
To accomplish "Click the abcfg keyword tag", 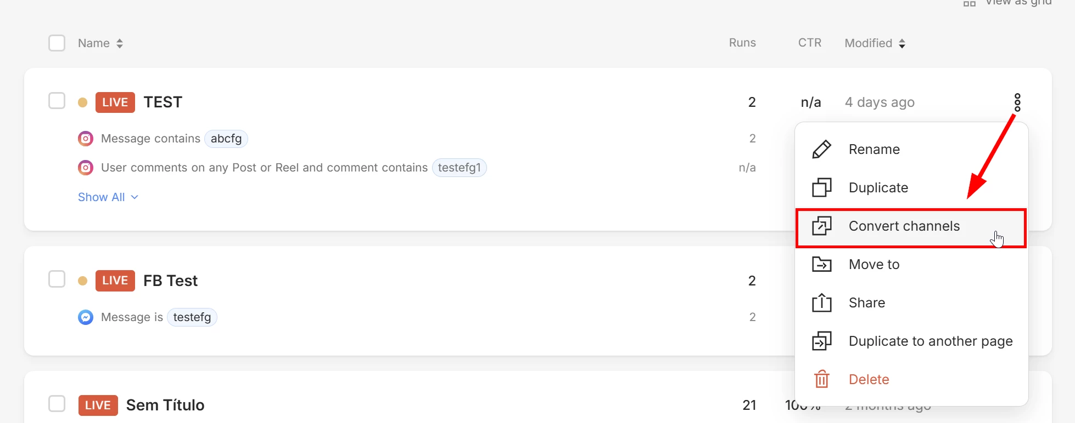I will 226,139.
